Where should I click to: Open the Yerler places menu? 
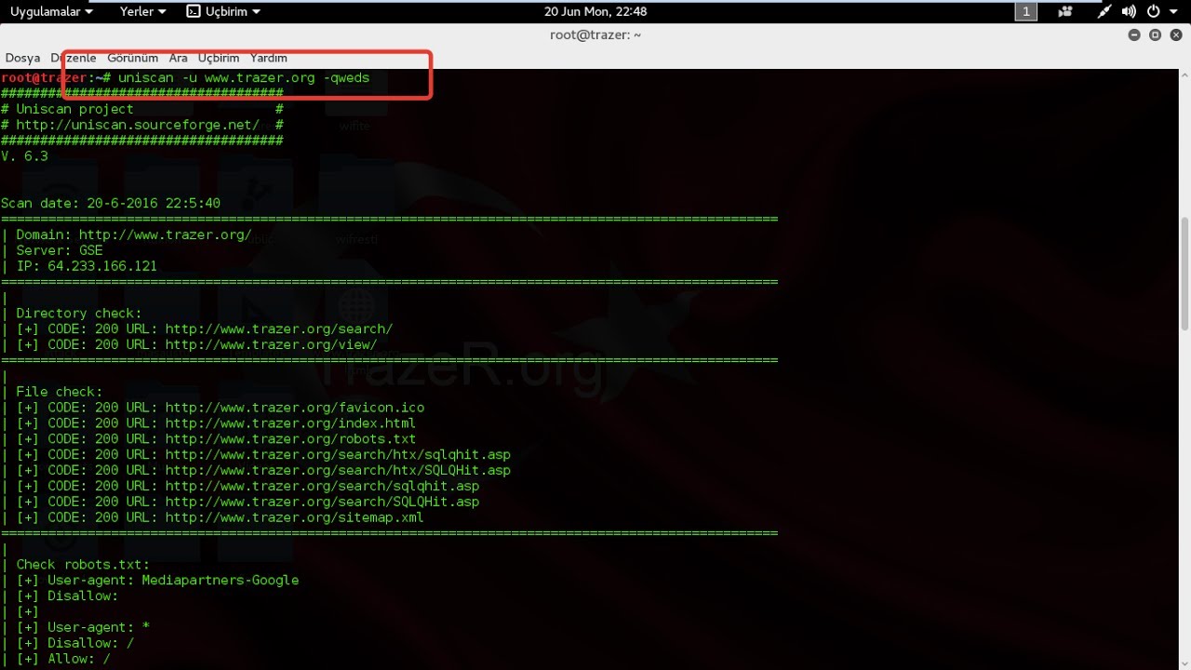pyautogui.click(x=143, y=12)
